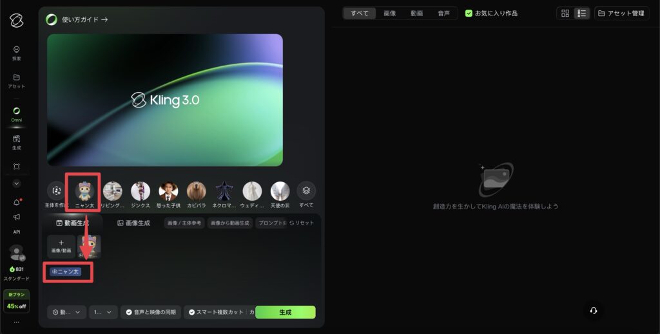
Task: Switch to list view layout icon
Action: pyautogui.click(x=581, y=14)
